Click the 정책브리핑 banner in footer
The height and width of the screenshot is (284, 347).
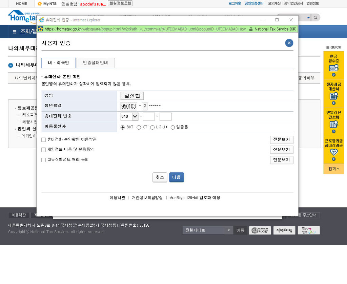click(x=284, y=230)
